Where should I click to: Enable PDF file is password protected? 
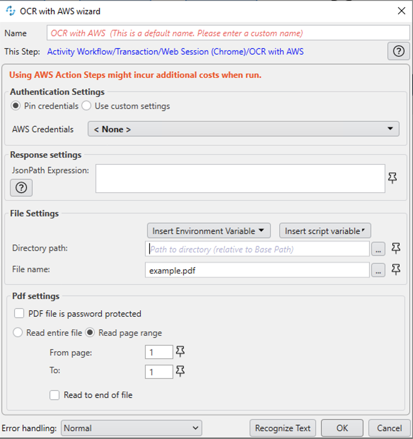coord(19,313)
